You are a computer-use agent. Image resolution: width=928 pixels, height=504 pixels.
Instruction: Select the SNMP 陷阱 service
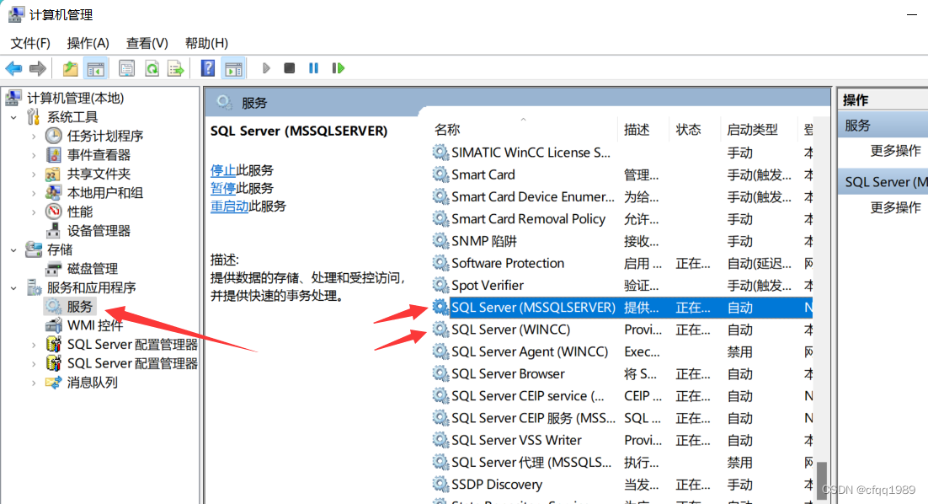pyautogui.click(x=621, y=241)
